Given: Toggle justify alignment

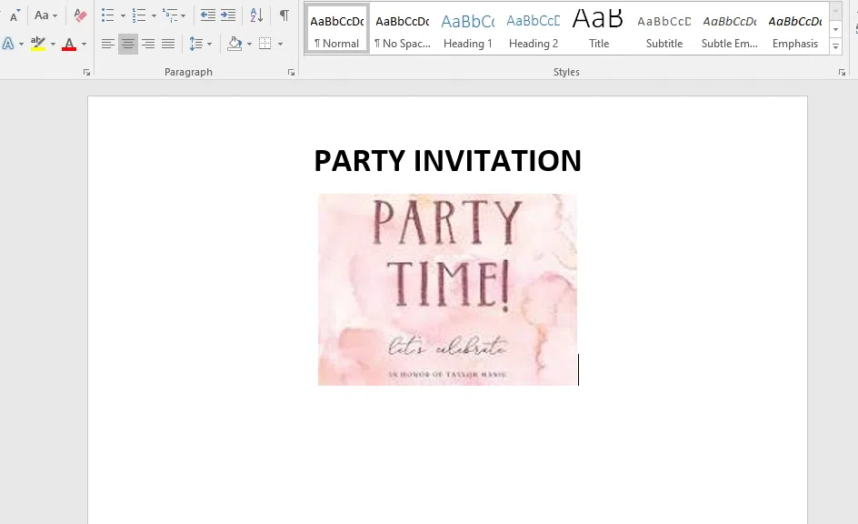Looking at the screenshot, I should coord(167,44).
